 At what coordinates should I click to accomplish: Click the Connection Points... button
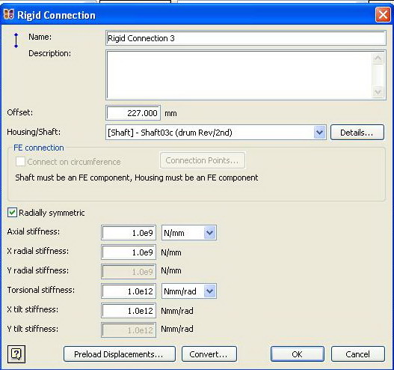(x=203, y=160)
